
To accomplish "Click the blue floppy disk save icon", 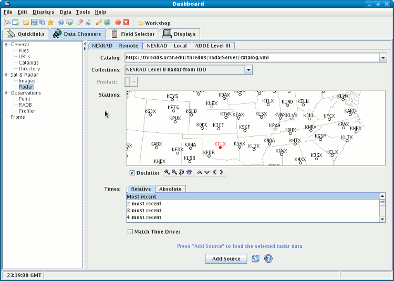I will tap(34, 23).
